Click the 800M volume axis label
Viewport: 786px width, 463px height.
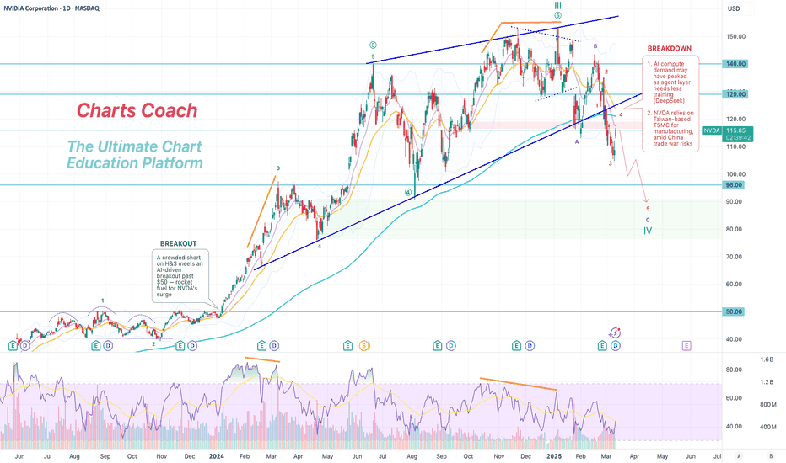(768, 404)
